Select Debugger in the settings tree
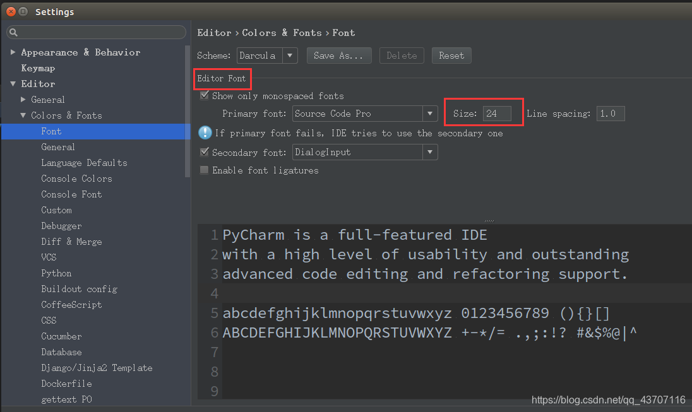The width and height of the screenshot is (692, 412). [x=61, y=226]
